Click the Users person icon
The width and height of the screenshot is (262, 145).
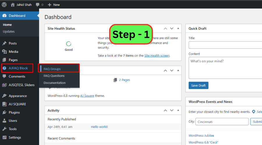(x=4, y=121)
